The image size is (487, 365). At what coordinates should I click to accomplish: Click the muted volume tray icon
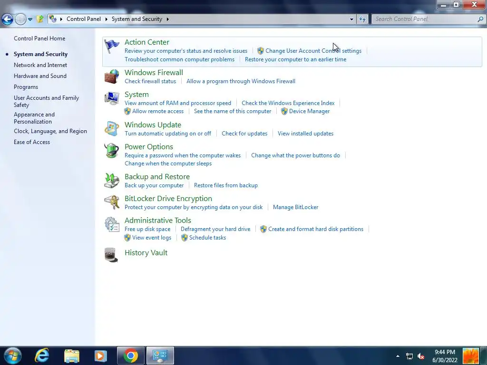pyautogui.click(x=421, y=356)
